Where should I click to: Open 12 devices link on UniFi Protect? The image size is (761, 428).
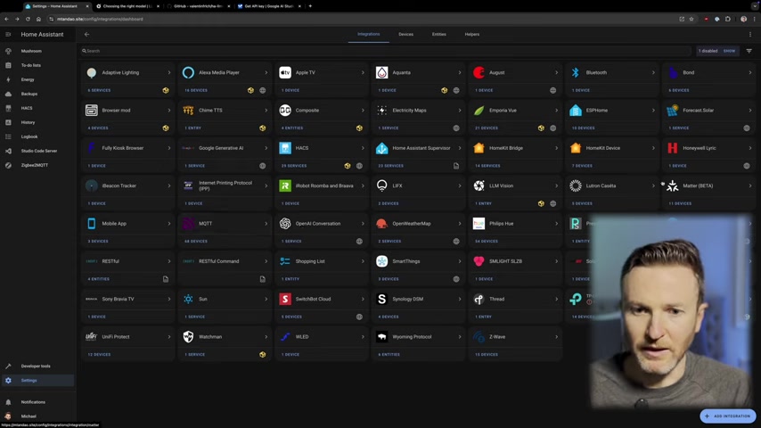point(99,355)
